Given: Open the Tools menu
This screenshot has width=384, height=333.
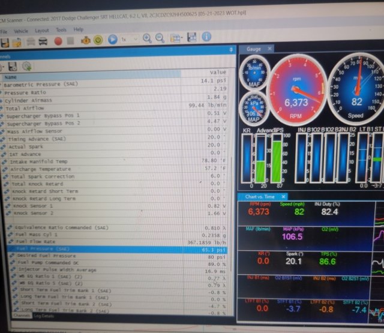Looking at the screenshot, I should tap(61, 29).
